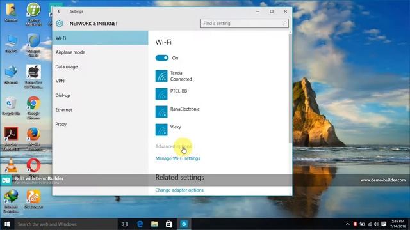Open Manage Wi-Fi settings link

177,158
